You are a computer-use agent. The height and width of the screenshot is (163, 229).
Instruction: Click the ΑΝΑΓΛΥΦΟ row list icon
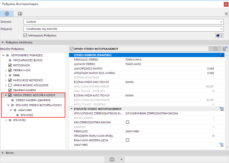(222, 145)
